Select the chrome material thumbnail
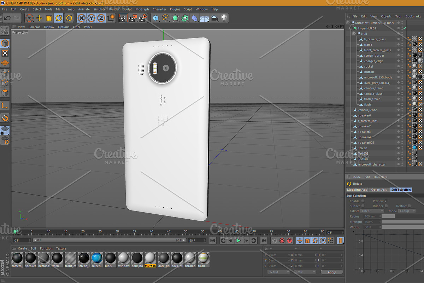This screenshot has width=424, height=283. point(190,259)
